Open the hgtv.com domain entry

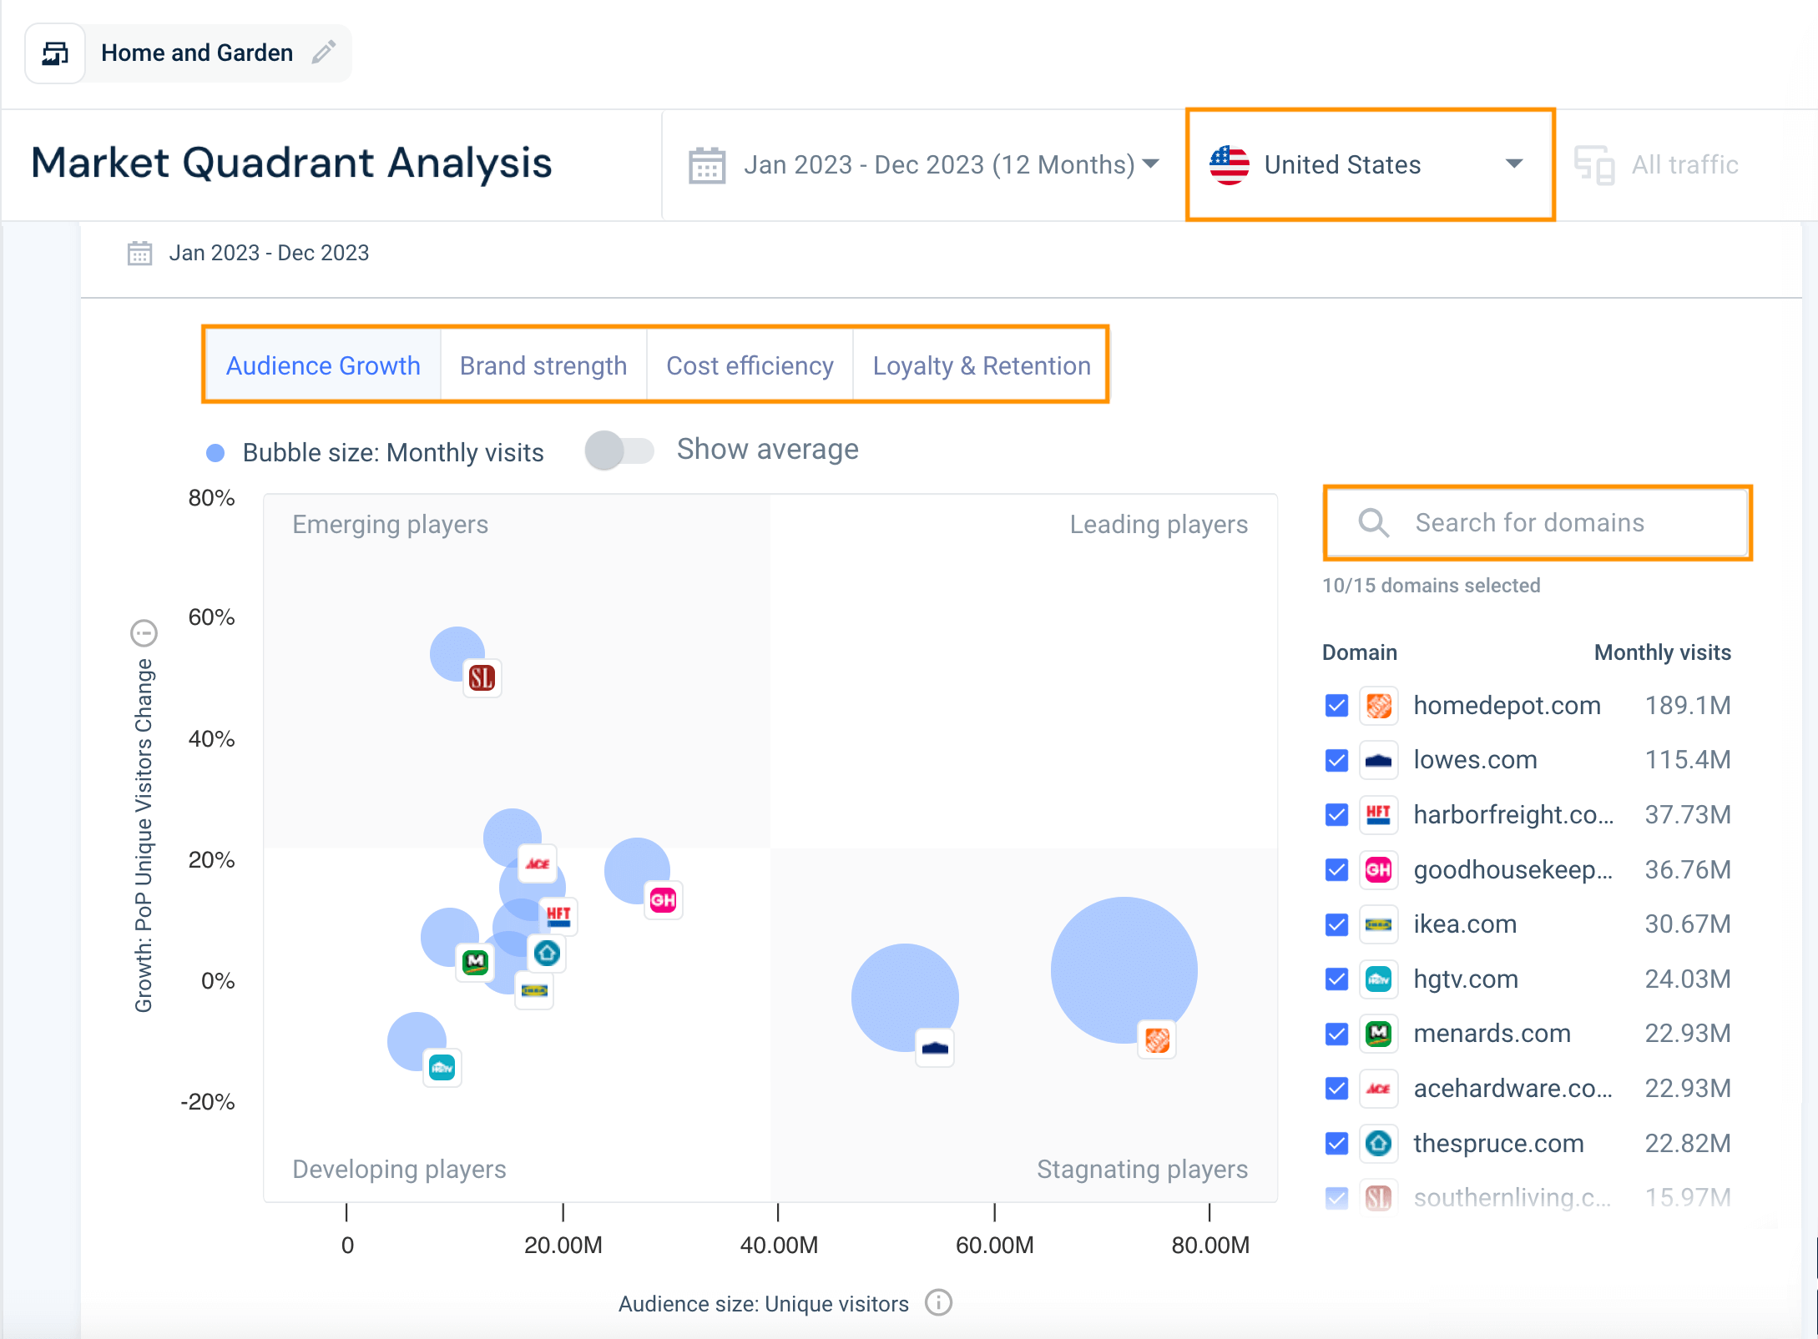click(1465, 979)
